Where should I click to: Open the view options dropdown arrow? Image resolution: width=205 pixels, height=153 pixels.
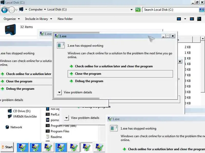pyautogui.click(x=185, y=19)
